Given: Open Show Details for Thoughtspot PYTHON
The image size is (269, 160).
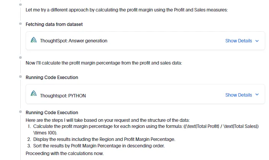Looking at the screenshot, I should pyautogui.click(x=238, y=95).
